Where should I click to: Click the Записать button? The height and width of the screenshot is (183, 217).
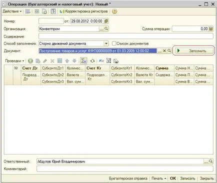(187, 178)
